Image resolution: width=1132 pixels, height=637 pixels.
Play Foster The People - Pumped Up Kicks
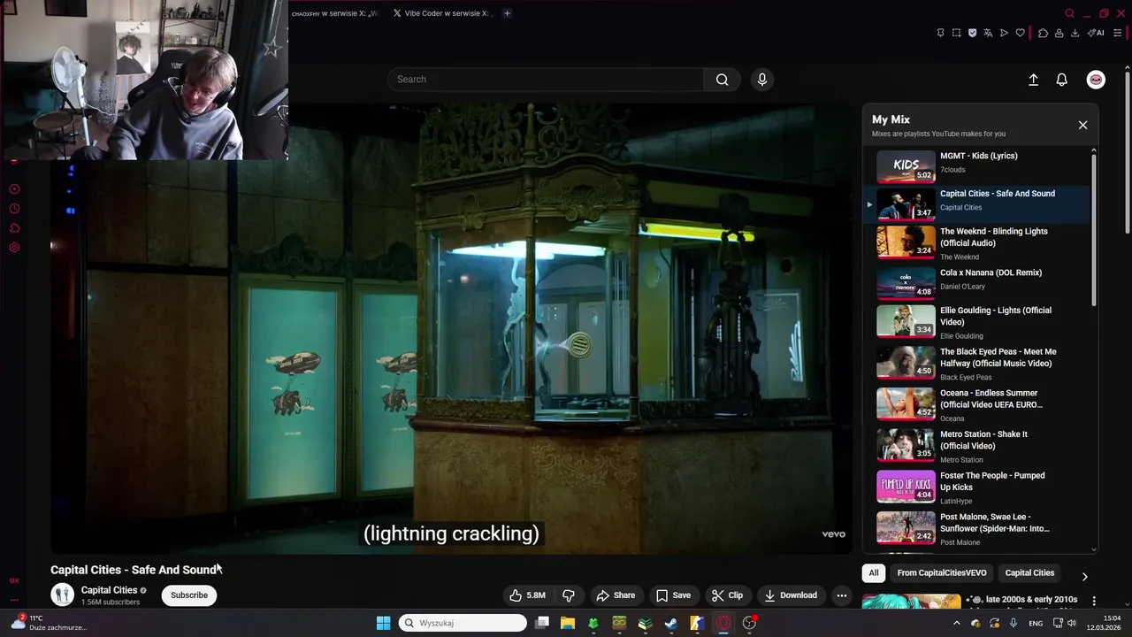coord(977,487)
